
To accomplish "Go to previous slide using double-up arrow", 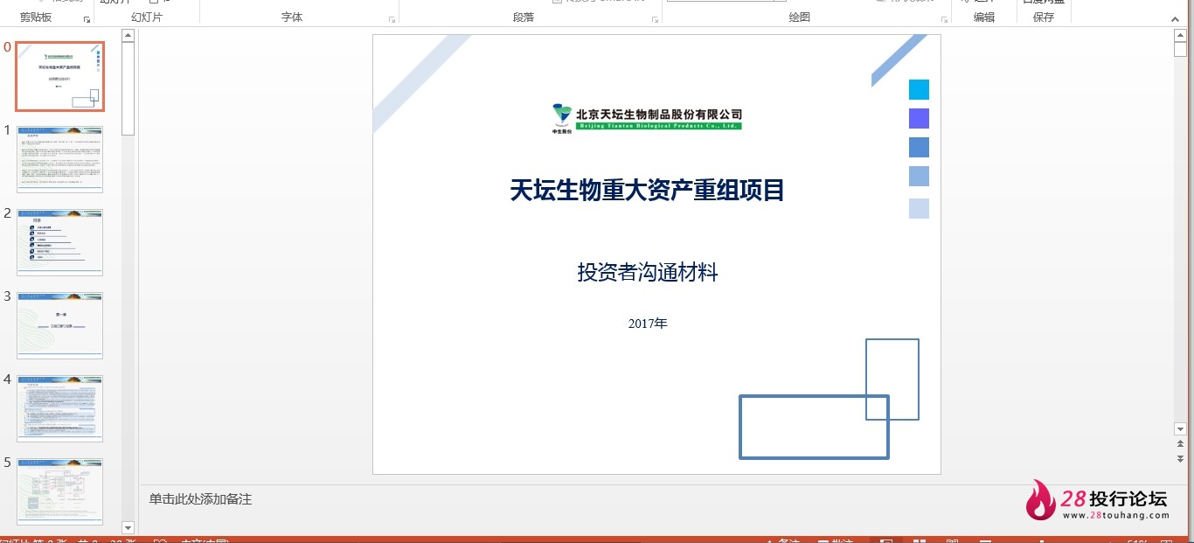I will [x=1180, y=444].
